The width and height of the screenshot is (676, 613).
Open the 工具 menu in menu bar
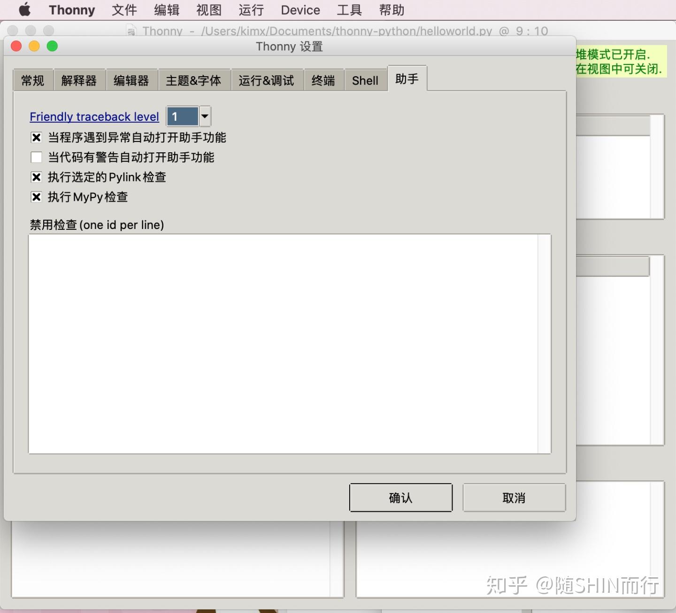click(349, 10)
